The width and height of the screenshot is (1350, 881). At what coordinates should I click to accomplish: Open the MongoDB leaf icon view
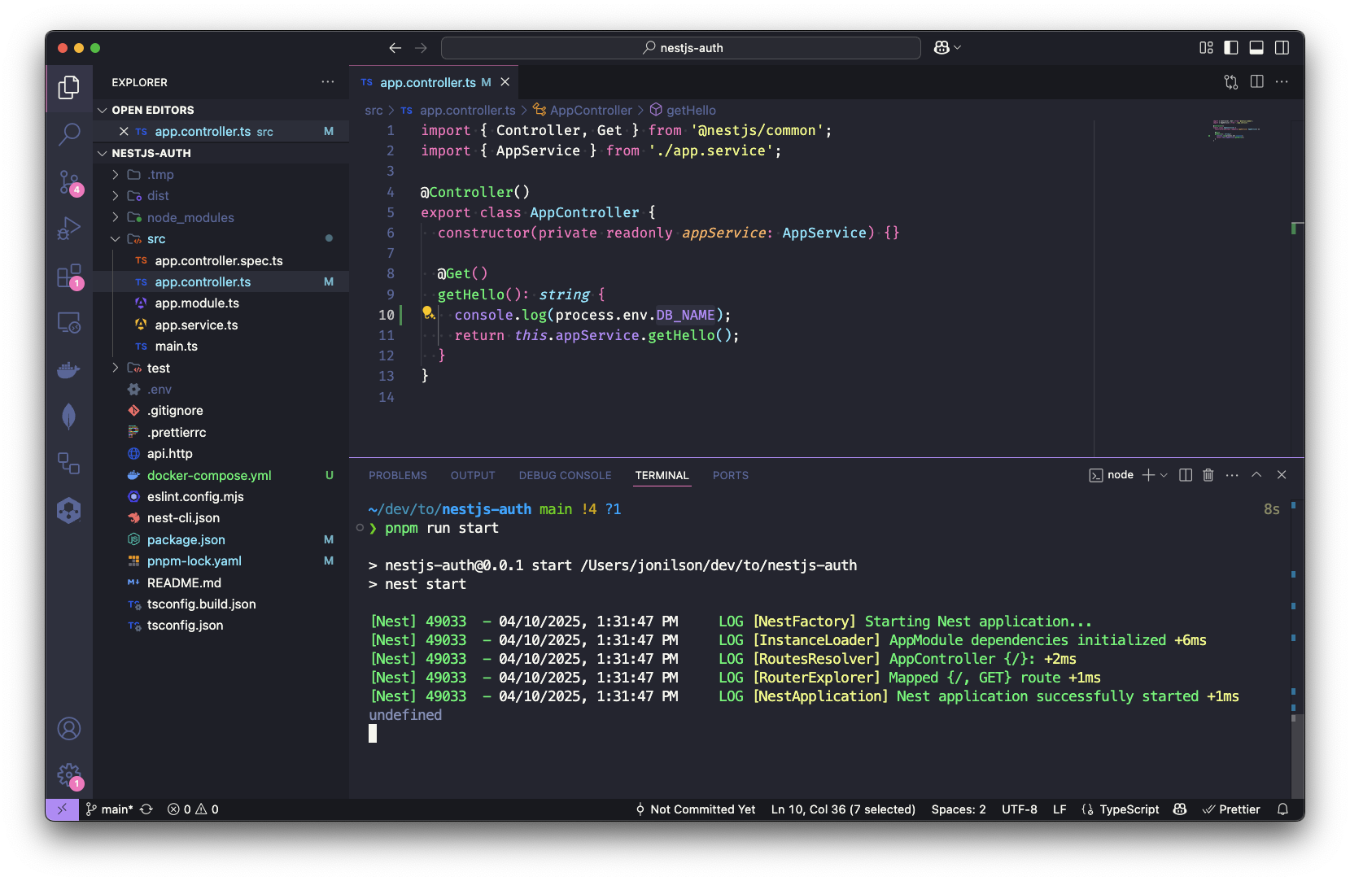coord(69,417)
